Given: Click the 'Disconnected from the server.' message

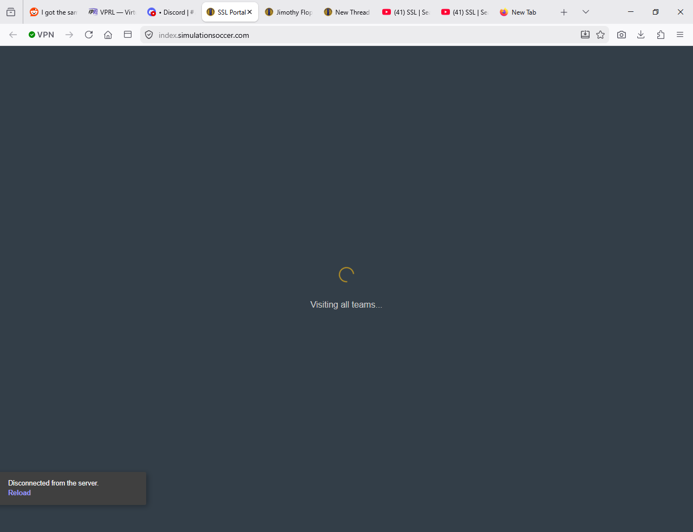Looking at the screenshot, I should [x=53, y=483].
